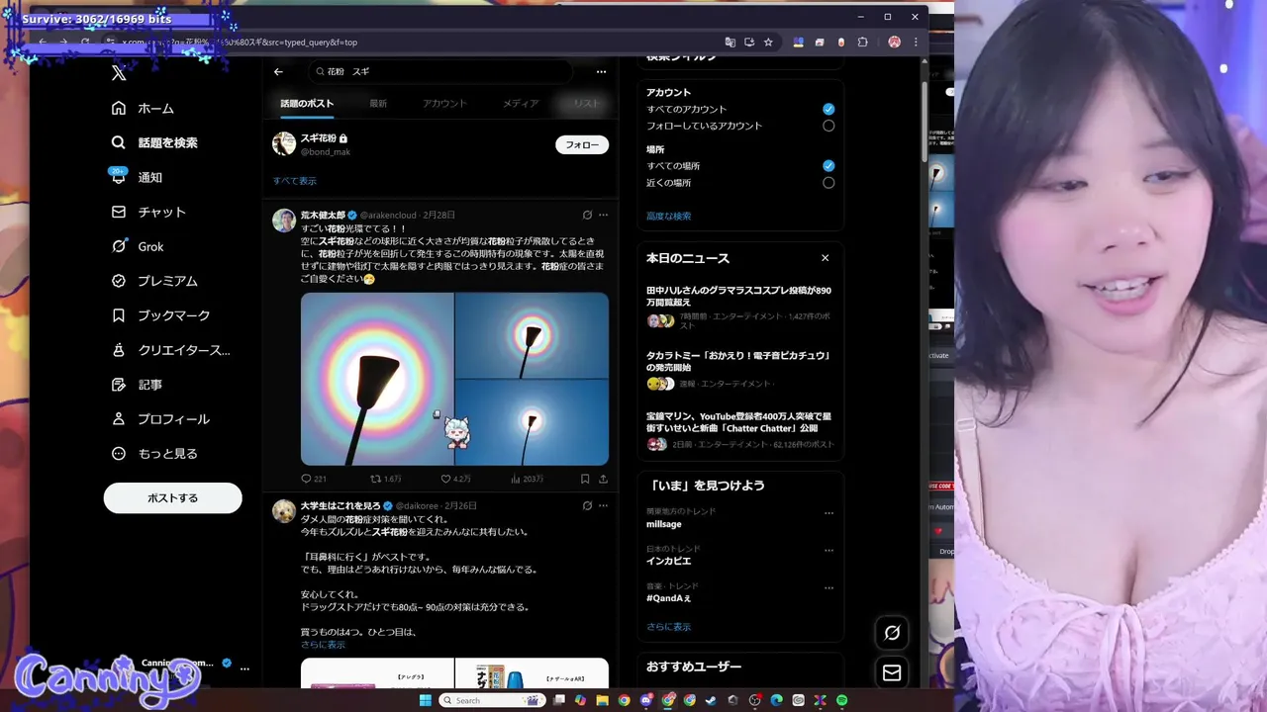
Task: Reply to 荒木健太郎 post (221)
Action: click(x=313, y=479)
